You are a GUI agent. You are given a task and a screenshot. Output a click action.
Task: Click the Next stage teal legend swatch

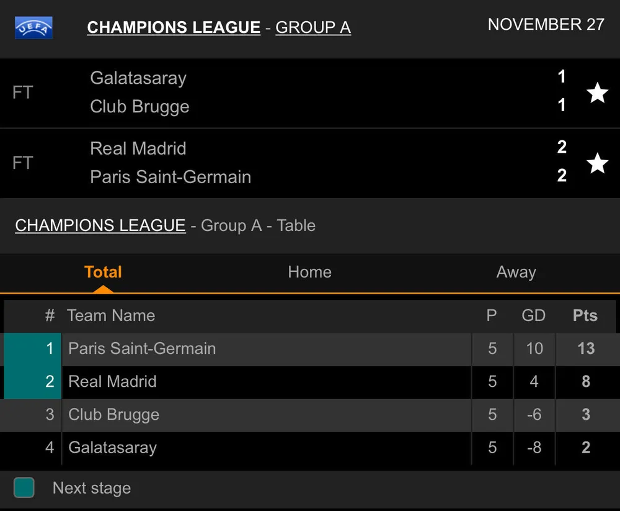pos(24,487)
